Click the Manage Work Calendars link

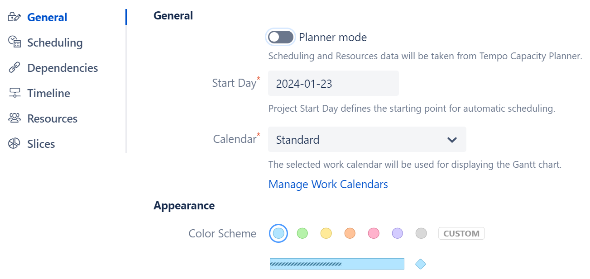(x=328, y=184)
